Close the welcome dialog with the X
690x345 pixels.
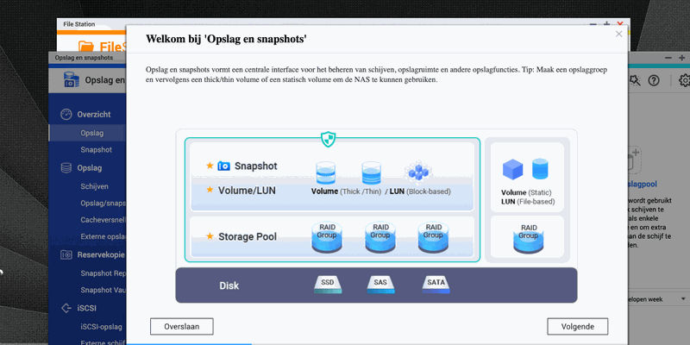(x=618, y=34)
